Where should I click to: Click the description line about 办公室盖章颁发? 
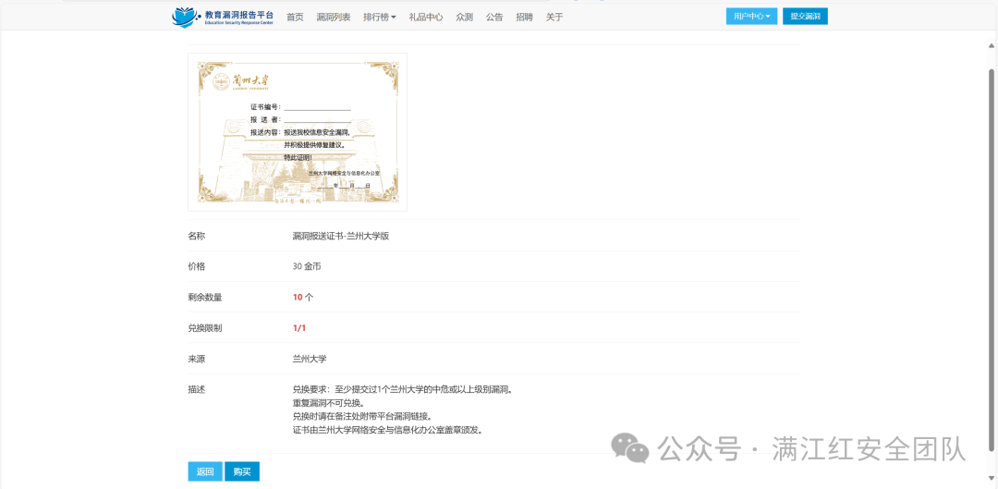coord(387,430)
